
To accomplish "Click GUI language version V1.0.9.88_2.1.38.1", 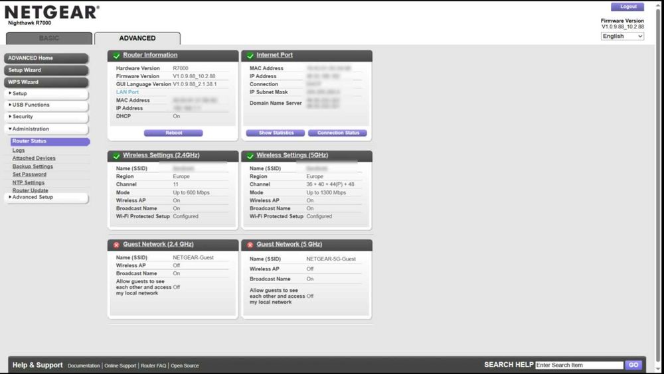I will 195,84.
